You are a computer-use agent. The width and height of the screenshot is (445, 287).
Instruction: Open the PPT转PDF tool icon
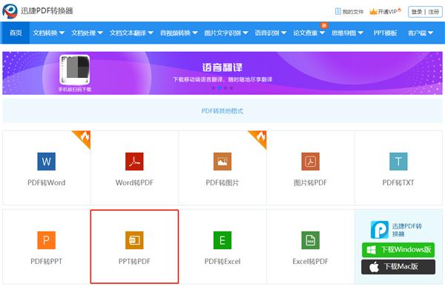(134, 240)
